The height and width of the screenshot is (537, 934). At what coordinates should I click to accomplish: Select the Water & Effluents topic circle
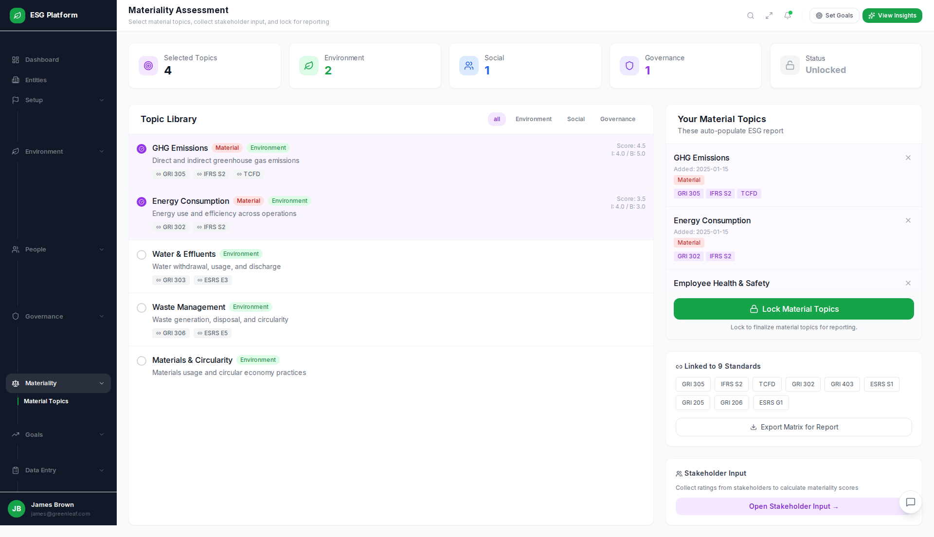click(x=142, y=255)
